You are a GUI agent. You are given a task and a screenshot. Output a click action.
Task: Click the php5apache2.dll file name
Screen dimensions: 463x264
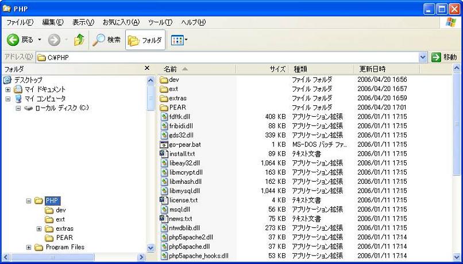191,237
